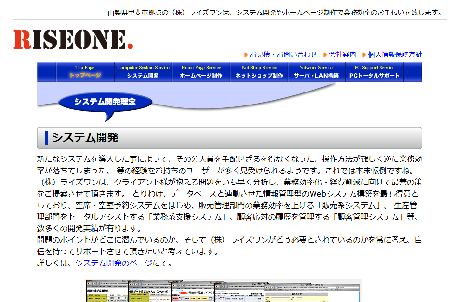Select システム開発 Computer System Service tab
This screenshot has width=460, height=302.
[x=143, y=72]
